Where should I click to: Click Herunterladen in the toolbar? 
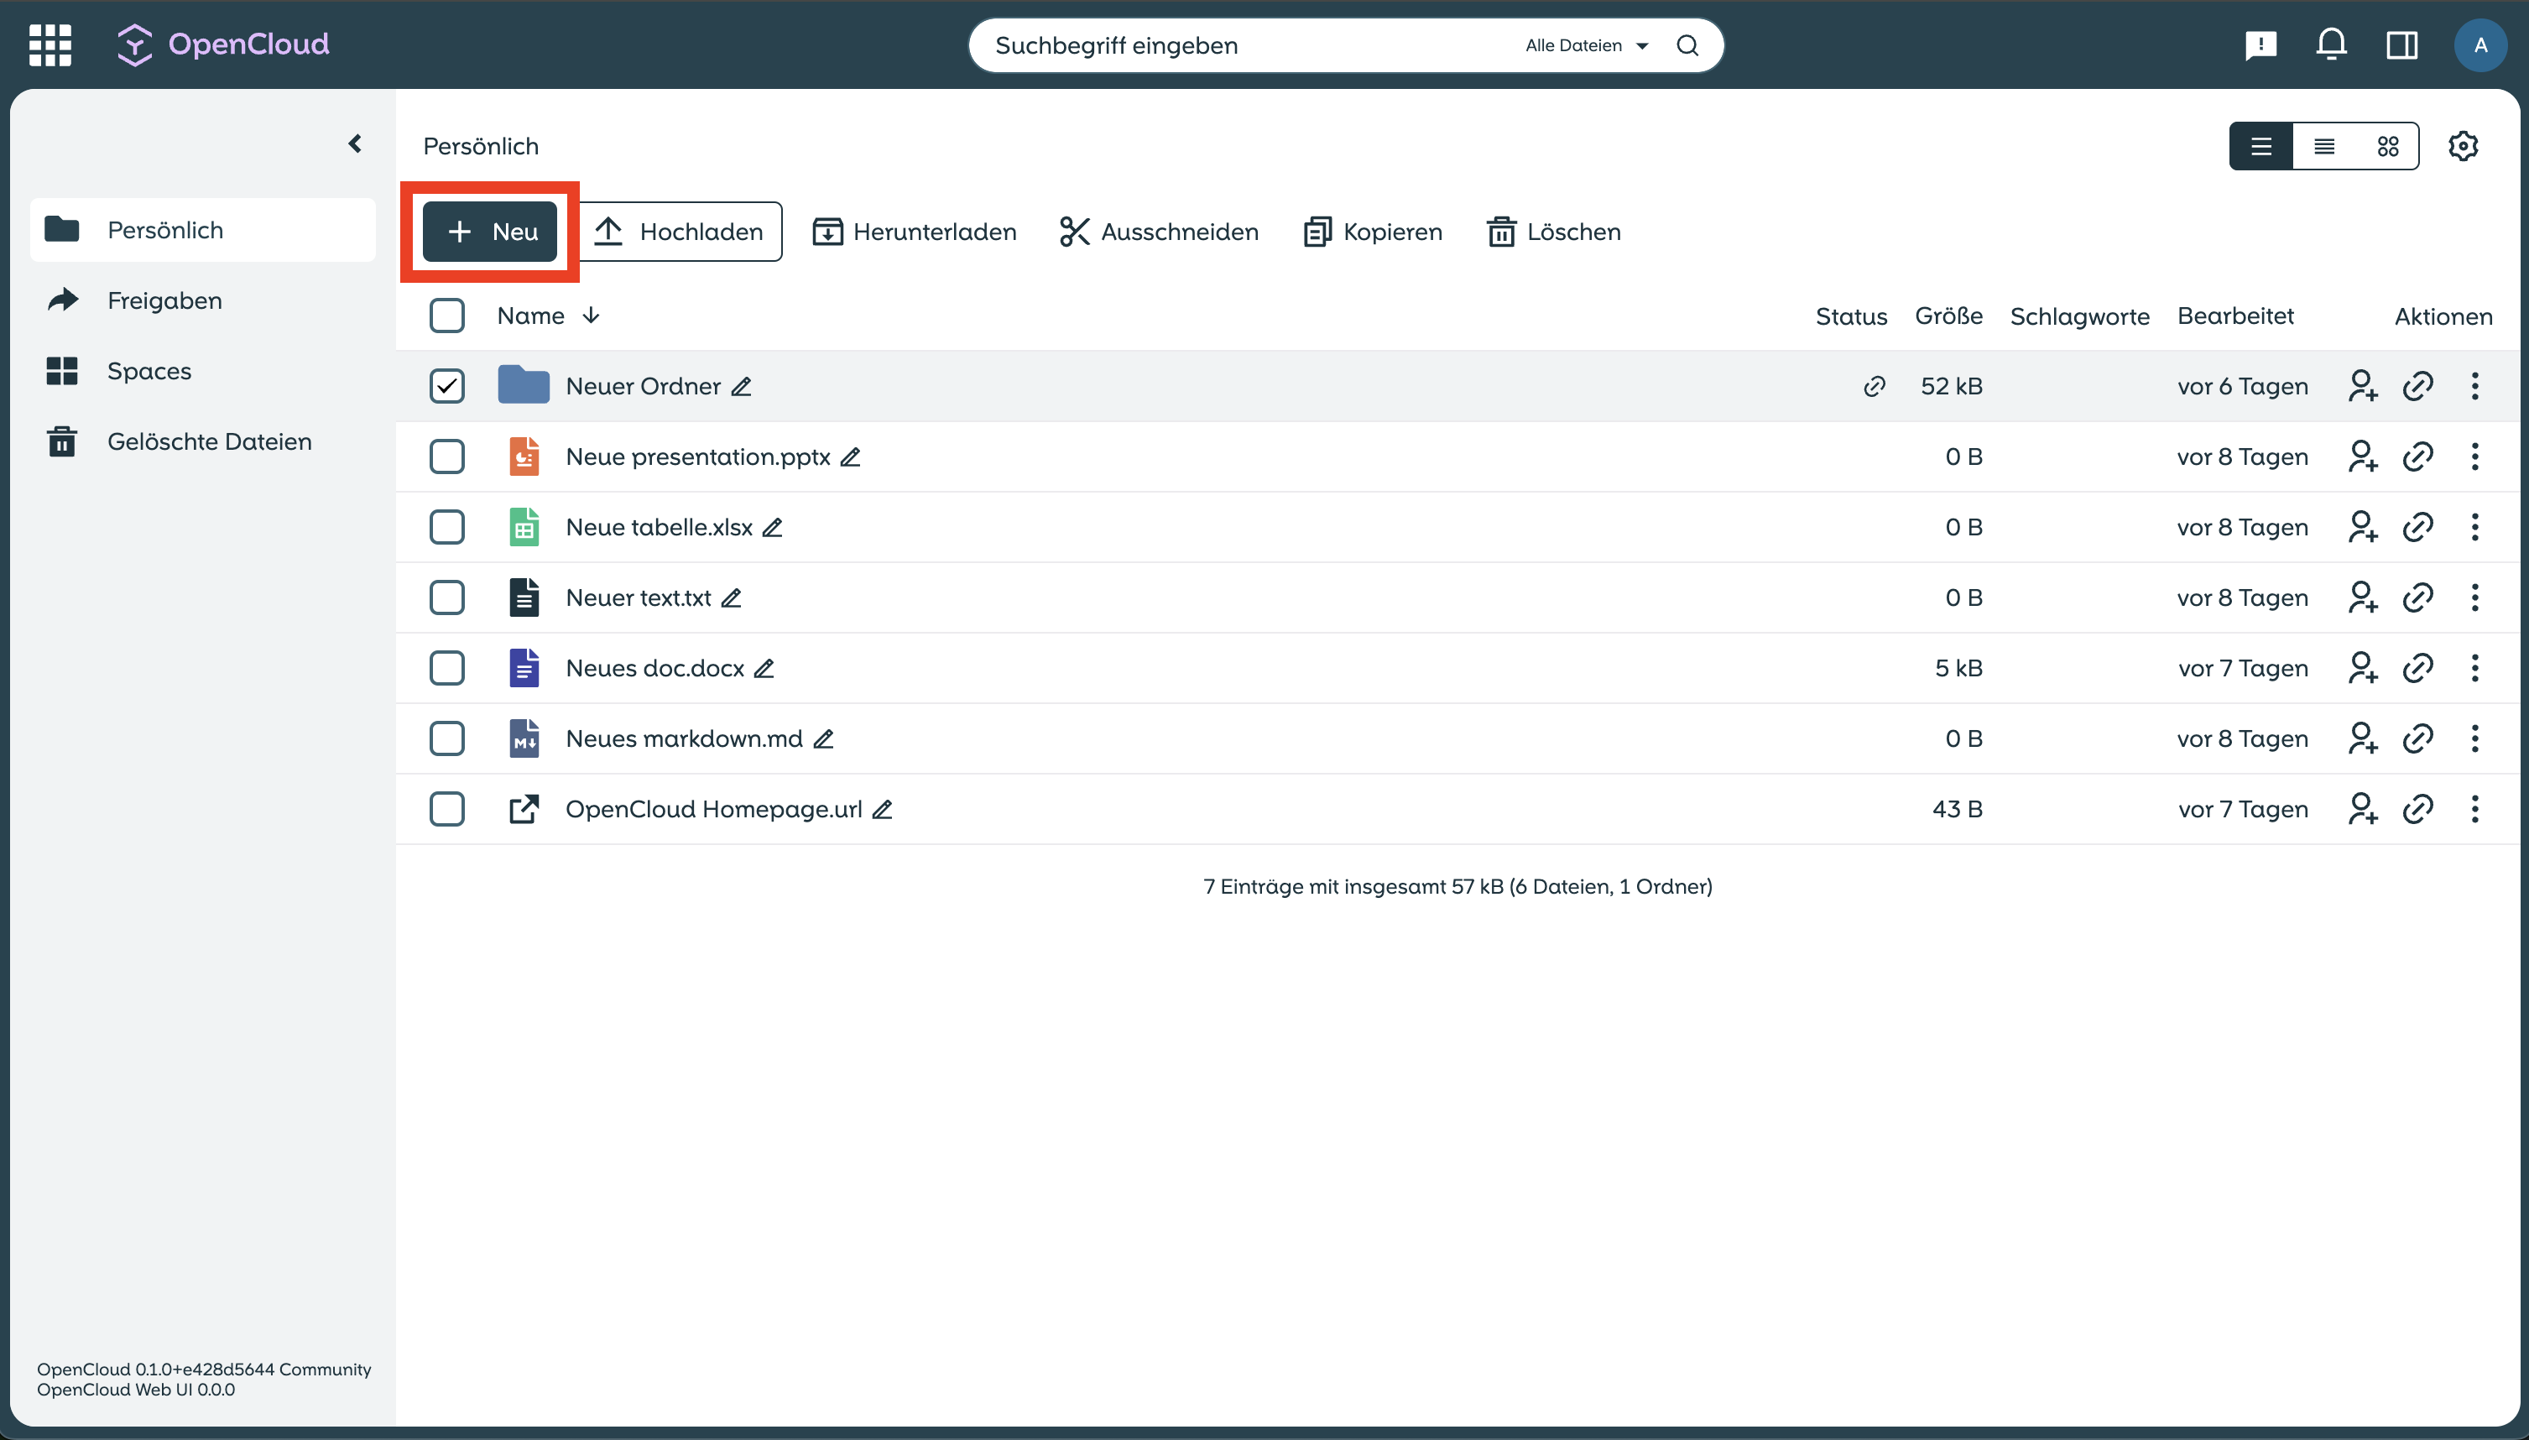914,232
